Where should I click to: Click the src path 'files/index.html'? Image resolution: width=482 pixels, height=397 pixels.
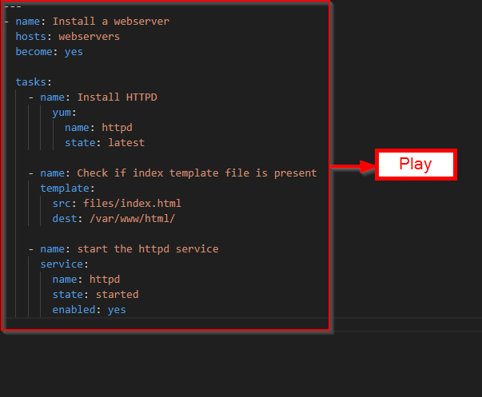click(x=132, y=204)
